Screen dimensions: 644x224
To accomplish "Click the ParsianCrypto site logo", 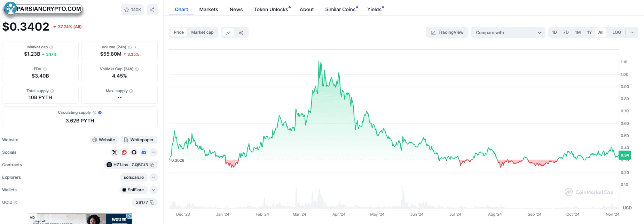I will [43, 9].
